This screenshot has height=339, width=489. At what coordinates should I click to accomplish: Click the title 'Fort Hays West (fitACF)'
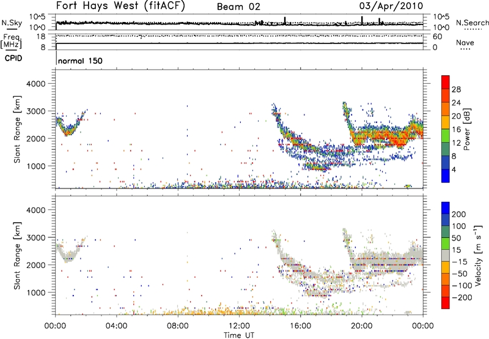120,6
